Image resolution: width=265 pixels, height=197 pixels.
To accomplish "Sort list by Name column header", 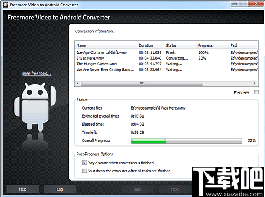I will 106,45.
